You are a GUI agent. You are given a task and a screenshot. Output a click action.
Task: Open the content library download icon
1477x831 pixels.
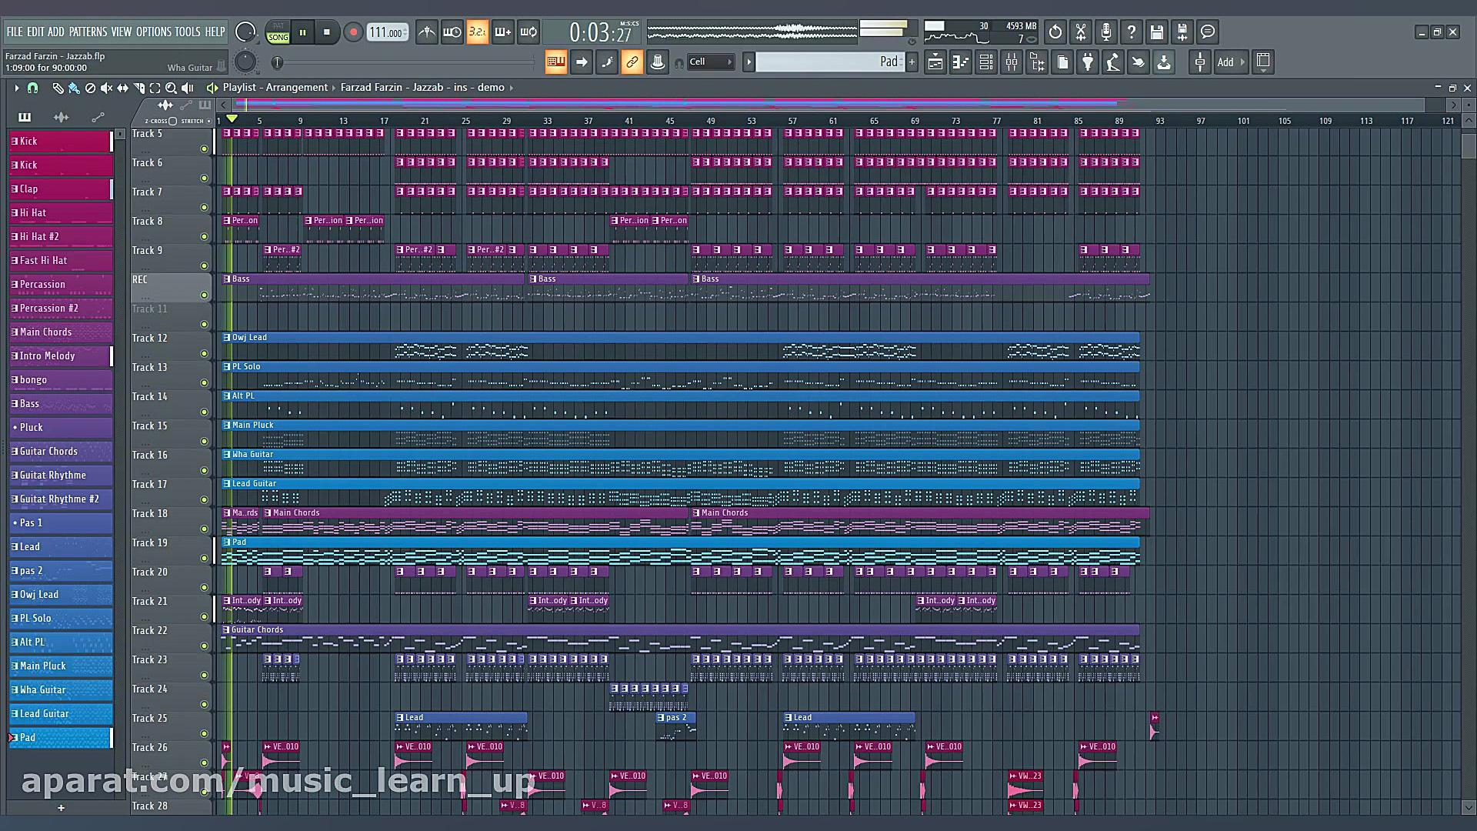1164,62
